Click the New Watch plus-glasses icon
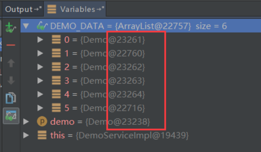261x152 pixels. coord(11,27)
